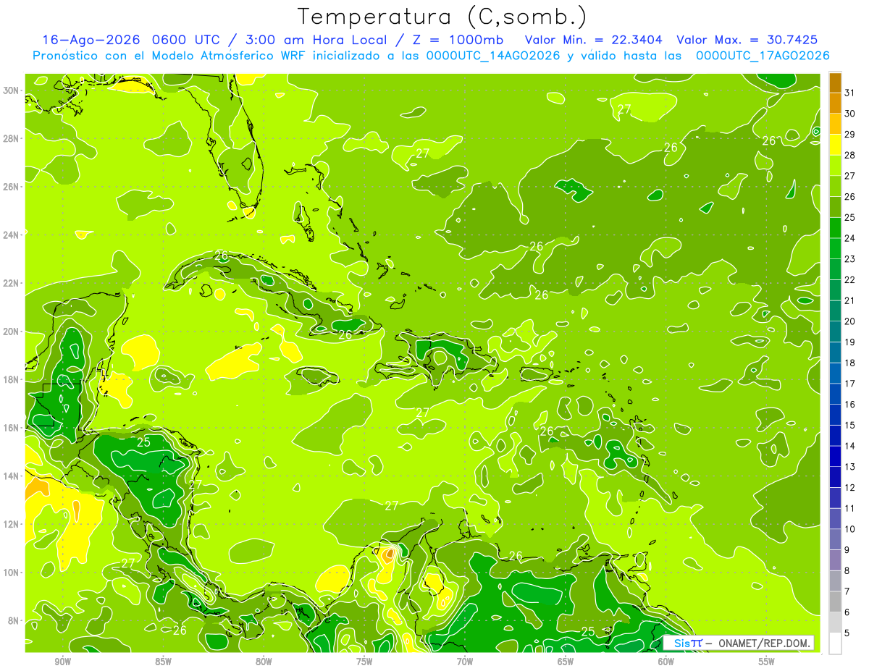The width and height of the screenshot is (869, 671).
Task: Click the '21' label on the color scale
Action: [x=850, y=300]
